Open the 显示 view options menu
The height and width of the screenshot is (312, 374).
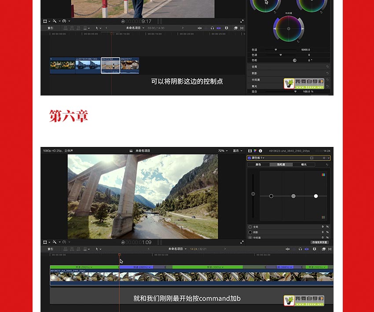click(238, 151)
